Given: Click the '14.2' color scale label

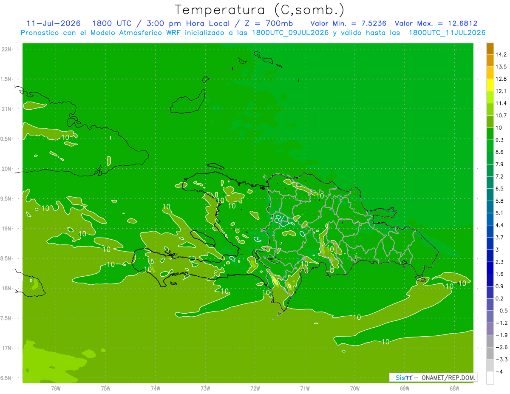Looking at the screenshot, I should (501, 54).
